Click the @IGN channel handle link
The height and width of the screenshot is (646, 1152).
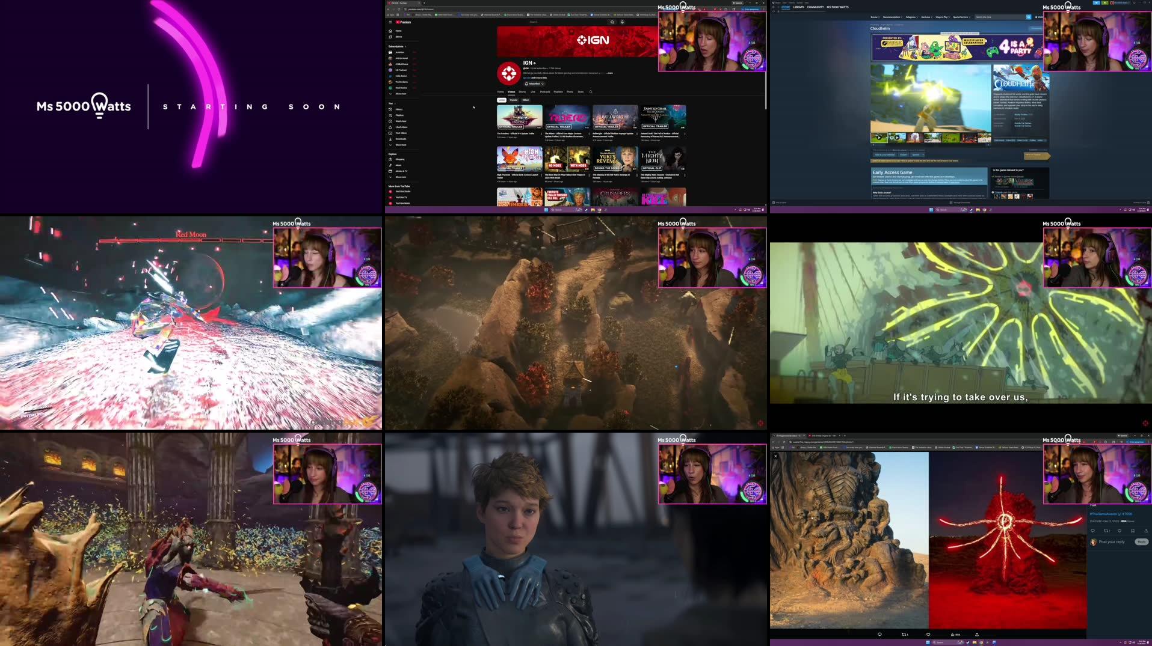pyautogui.click(x=526, y=69)
